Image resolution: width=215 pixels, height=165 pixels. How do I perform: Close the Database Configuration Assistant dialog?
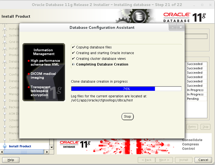point(181,28)
